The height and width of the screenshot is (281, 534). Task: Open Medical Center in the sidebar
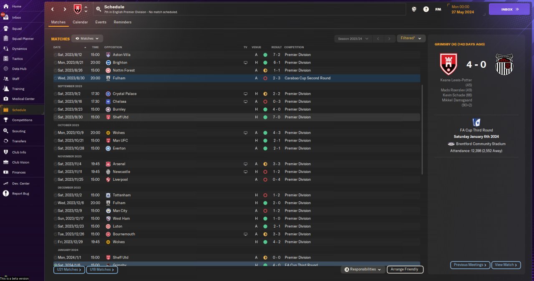pyautogui.click(x=23, y=99)
